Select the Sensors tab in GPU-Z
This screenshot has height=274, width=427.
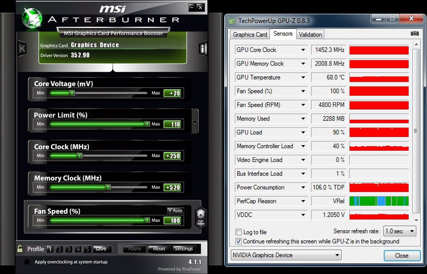pyautogui.click(x=283, y=34)
